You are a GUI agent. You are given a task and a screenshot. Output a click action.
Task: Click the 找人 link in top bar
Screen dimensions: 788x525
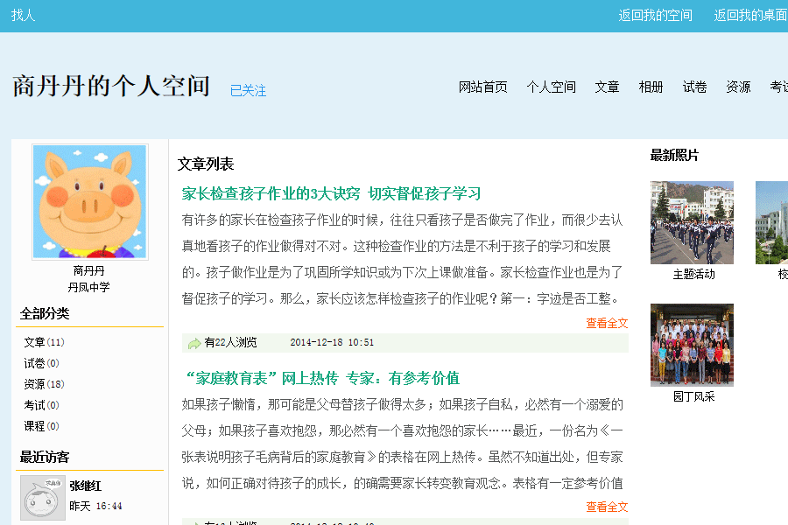(24, 15)
